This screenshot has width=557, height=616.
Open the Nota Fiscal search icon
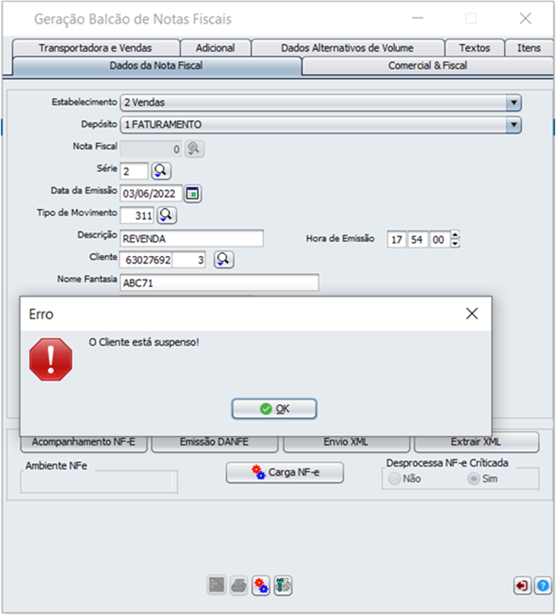point(194,149)
